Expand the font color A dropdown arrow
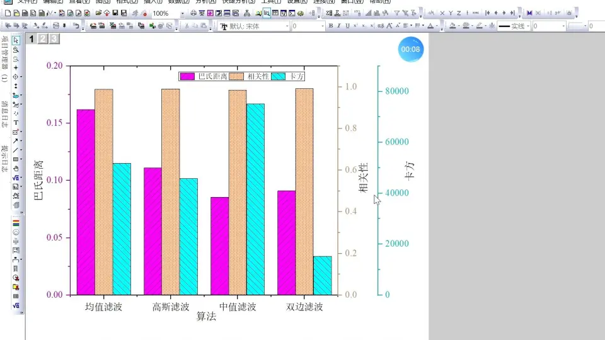 pos(437,26)
